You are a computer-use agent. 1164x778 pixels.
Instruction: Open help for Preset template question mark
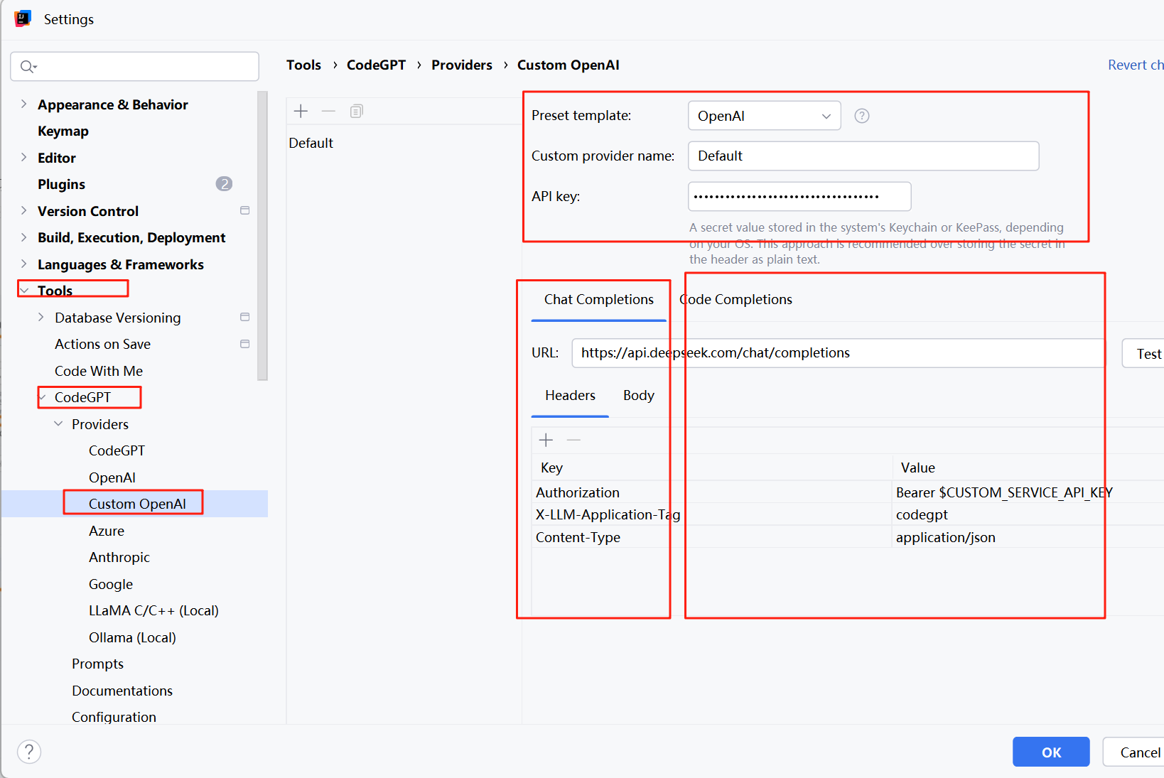[x=862, y=116]
